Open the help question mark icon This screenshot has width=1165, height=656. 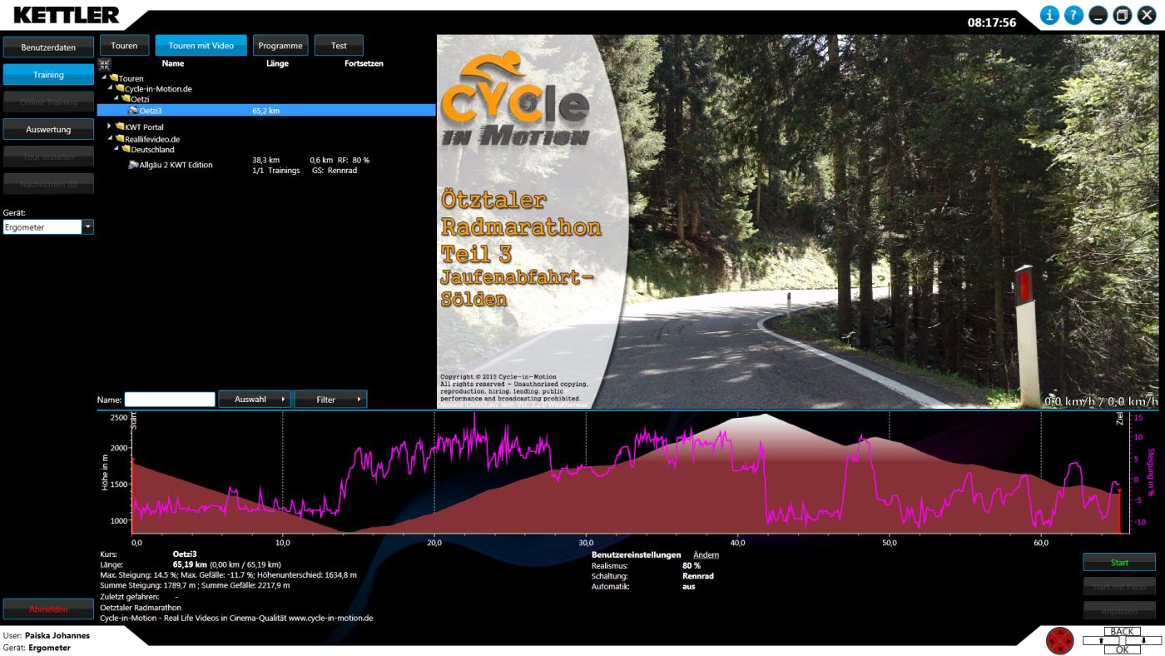[1073, 15]
